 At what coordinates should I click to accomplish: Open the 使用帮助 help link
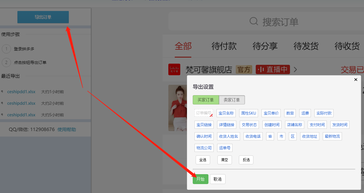coord(67,129)
